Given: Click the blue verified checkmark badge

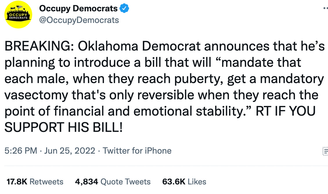Looking at the screenshot, I should [x=124, y=8].
